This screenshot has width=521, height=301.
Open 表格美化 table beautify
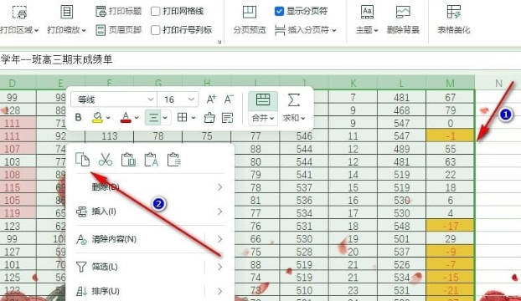click(454, 20)
